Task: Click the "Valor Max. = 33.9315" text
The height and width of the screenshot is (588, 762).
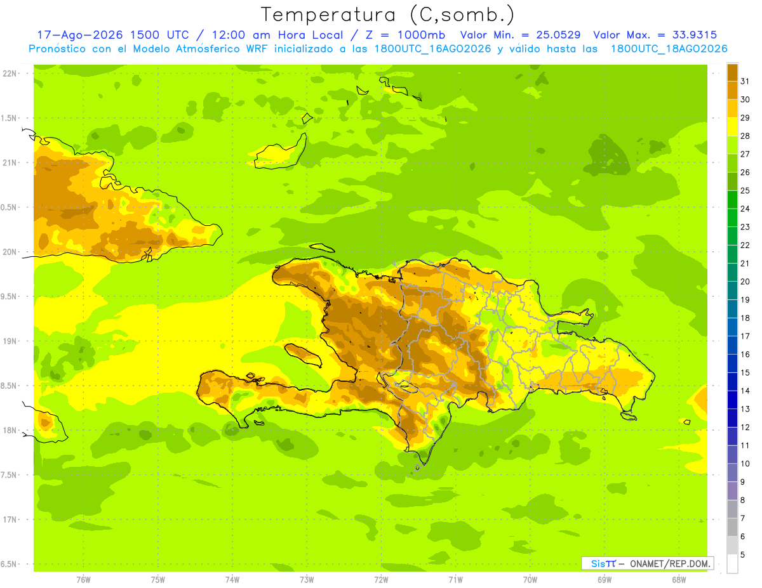Action: 655,35
